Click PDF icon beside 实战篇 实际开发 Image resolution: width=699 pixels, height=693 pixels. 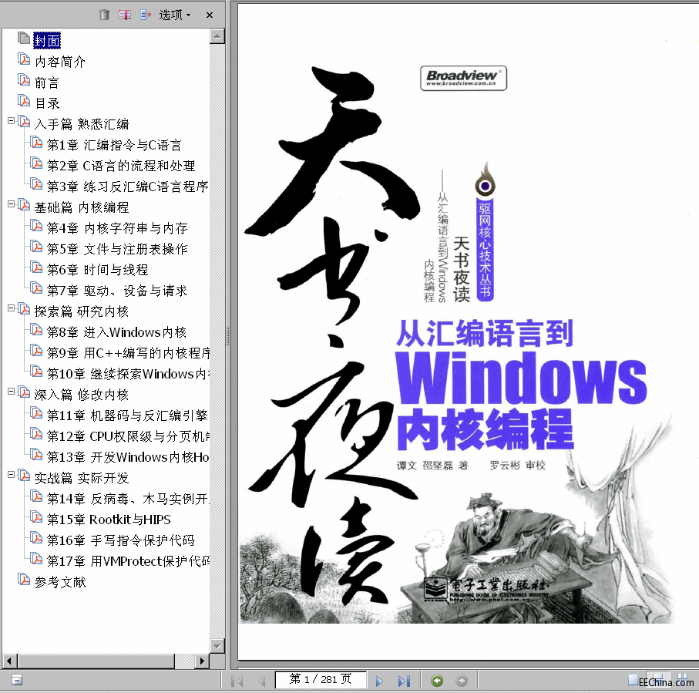pyautogui.click(x=24, y=476)
